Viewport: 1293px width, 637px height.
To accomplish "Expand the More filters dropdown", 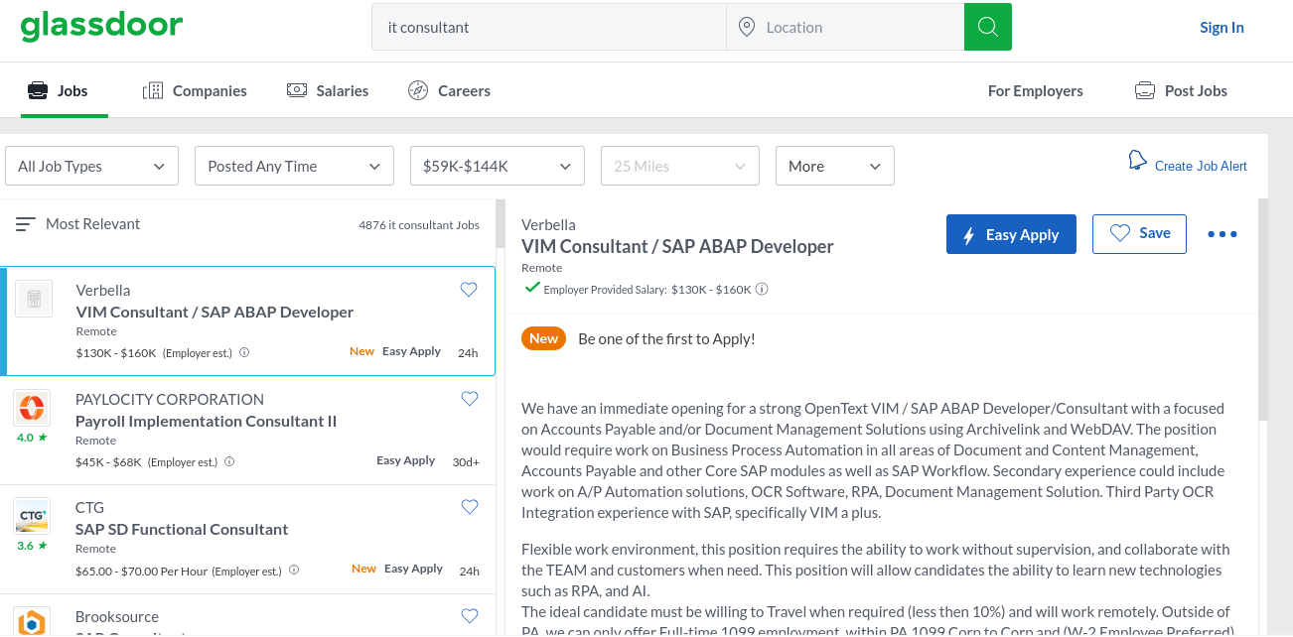I will click(x=835, y=166).
